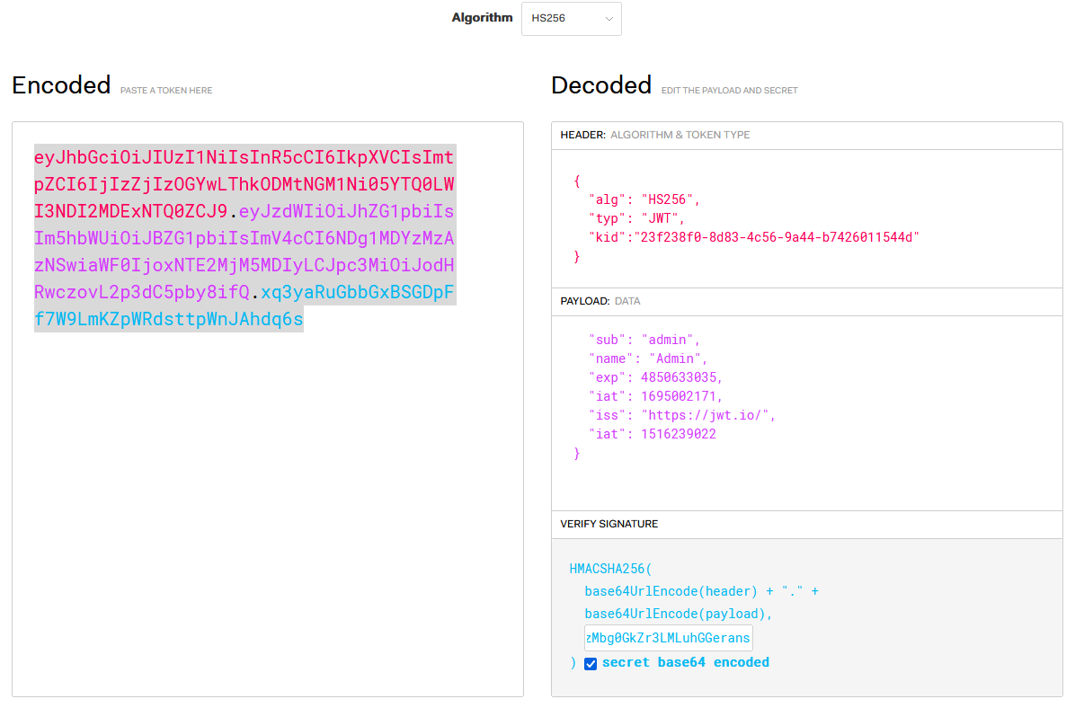The image size is (1075, 708).
Task: Click the VERIFY SIGNATURE section label
Action: click(609, 524)
